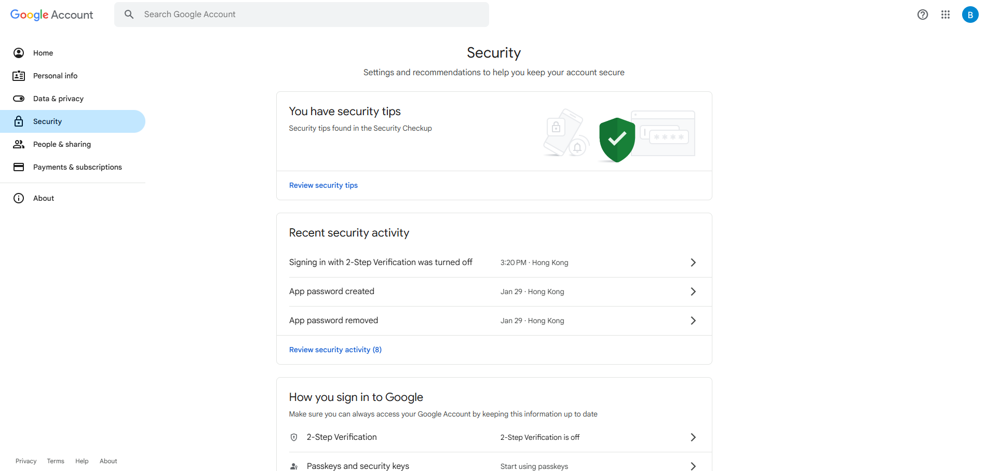Click the Google Account logo
This screenshot has width=986, height=471.
pos(51,15)
